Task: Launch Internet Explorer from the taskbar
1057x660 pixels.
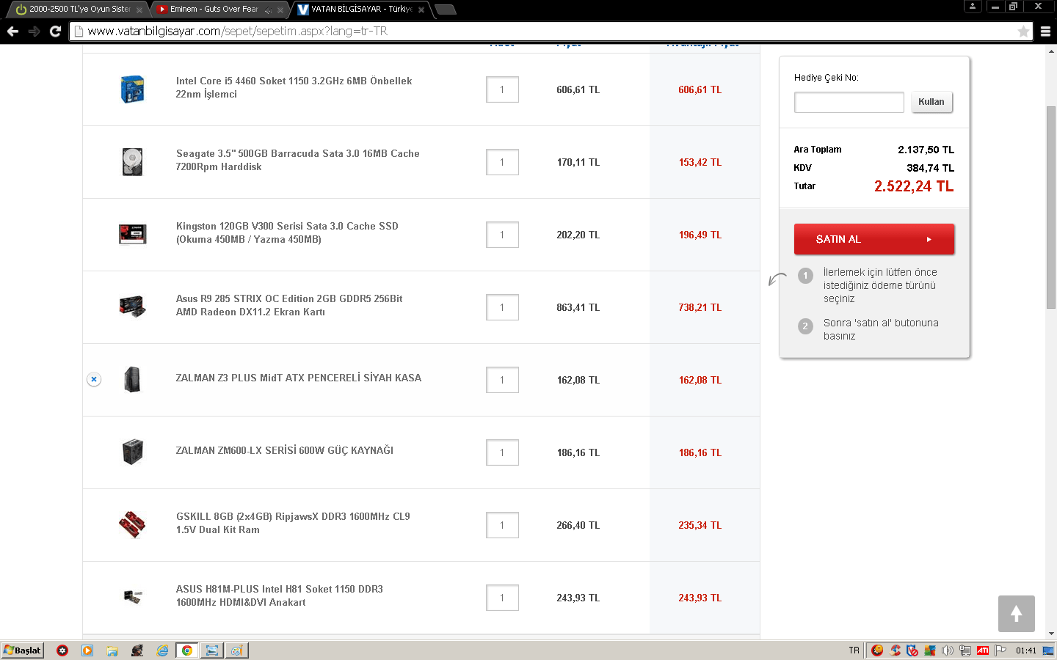Action: [x=162, y=650]
